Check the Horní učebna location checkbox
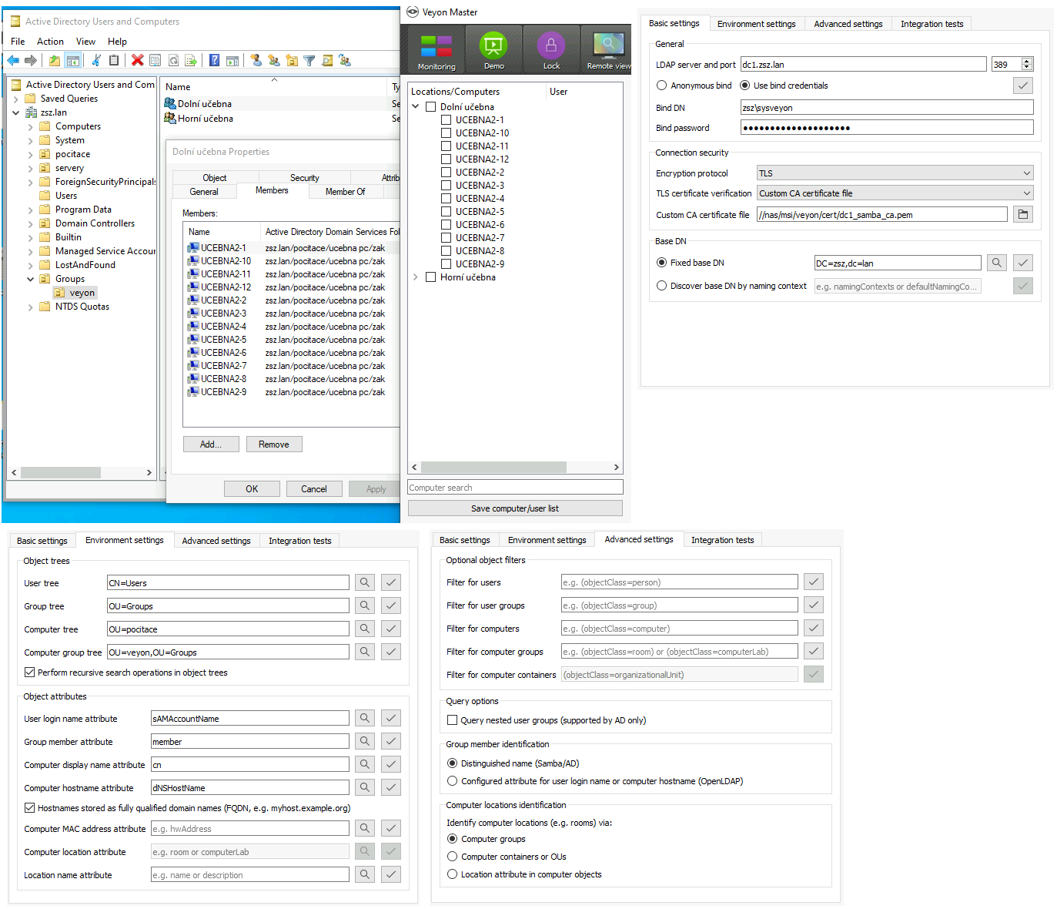The image size is (1057, 909). [x=430, y=277]
